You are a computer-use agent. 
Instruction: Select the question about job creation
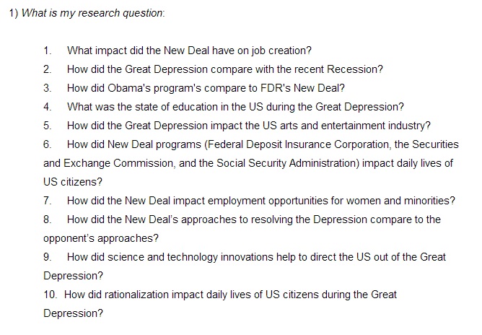189,51
